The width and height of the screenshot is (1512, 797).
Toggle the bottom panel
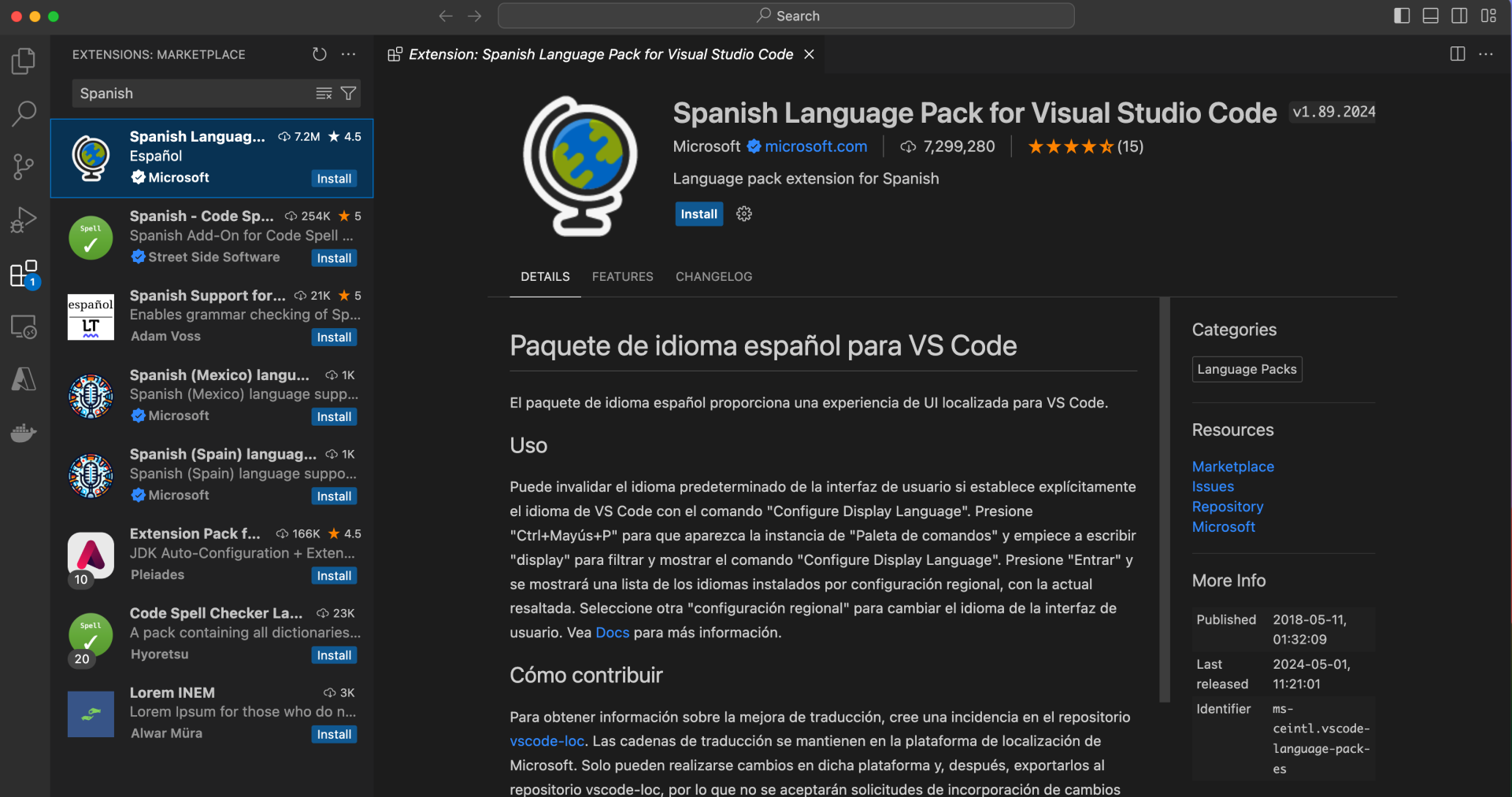point(1431,16)
